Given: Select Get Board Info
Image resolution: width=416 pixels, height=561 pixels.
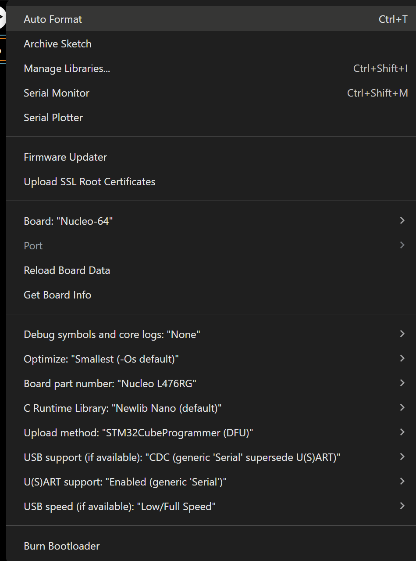Looking at the screenshot, I should 57,295.
